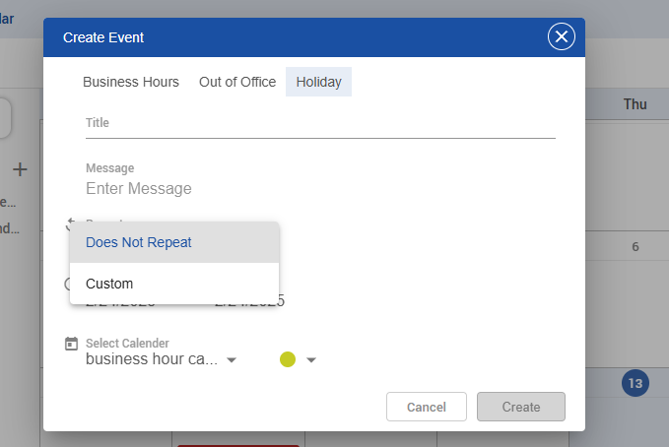Click day 6 in the calendar grid

coord(635,247)
